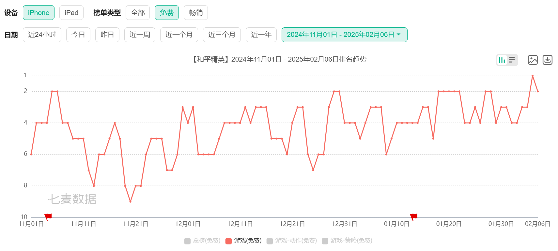Image resolution: width=558 pixels, height=251 pixels.
Task: Open the custom date range dropdown
Action: click(x=344, y=35)
